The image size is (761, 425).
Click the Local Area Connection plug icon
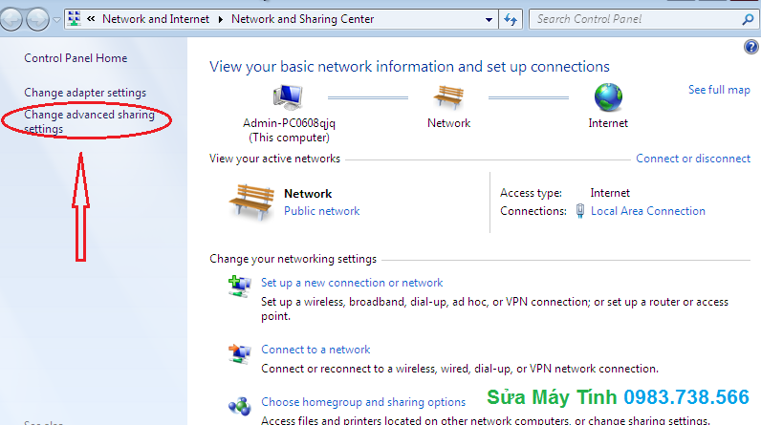click(x=580, y=211)
